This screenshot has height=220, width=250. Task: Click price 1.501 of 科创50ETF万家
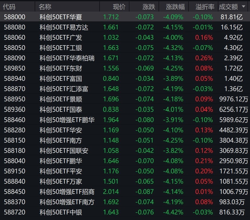click(x=111, y=181)
